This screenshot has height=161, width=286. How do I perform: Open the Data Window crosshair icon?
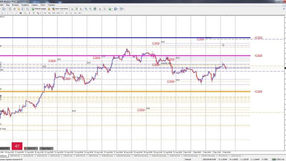pyautogui.click(x=14, y=9)
